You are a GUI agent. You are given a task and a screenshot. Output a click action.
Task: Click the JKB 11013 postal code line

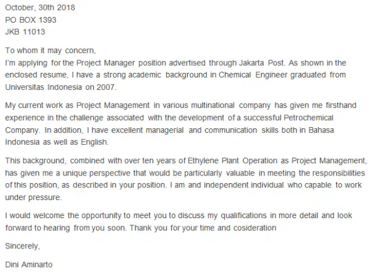25,32
